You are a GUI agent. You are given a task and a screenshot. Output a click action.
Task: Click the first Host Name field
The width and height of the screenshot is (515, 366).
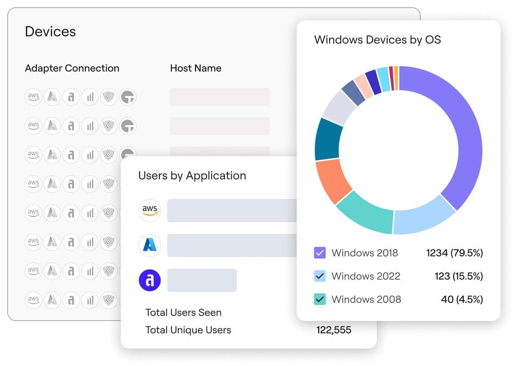click(219, 97)
